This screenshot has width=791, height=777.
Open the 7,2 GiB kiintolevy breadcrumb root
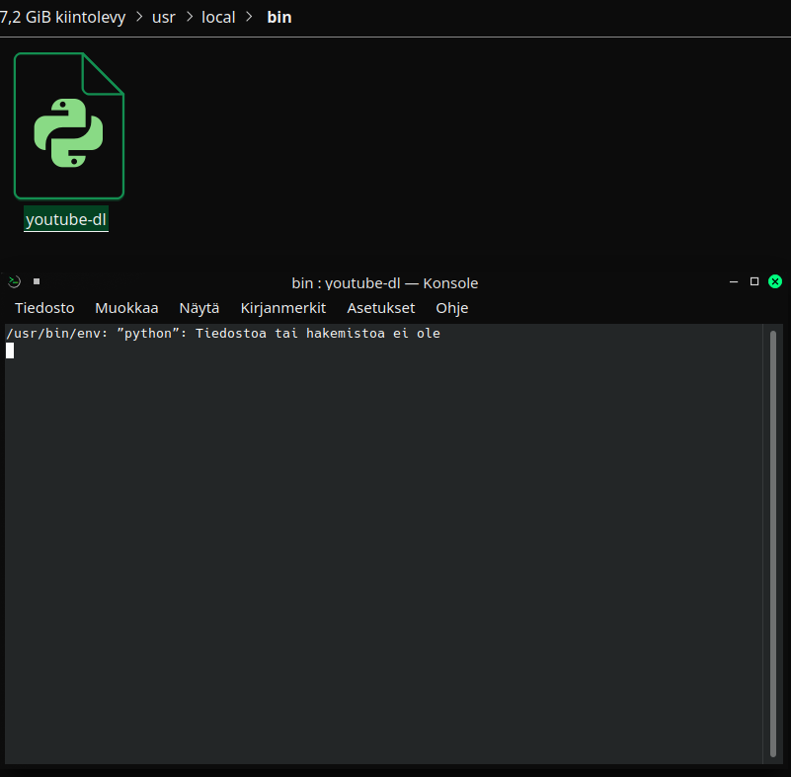[x=62, y=17]
